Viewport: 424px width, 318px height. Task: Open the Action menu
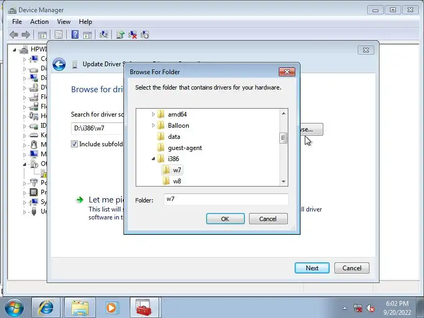click(39, 22)
